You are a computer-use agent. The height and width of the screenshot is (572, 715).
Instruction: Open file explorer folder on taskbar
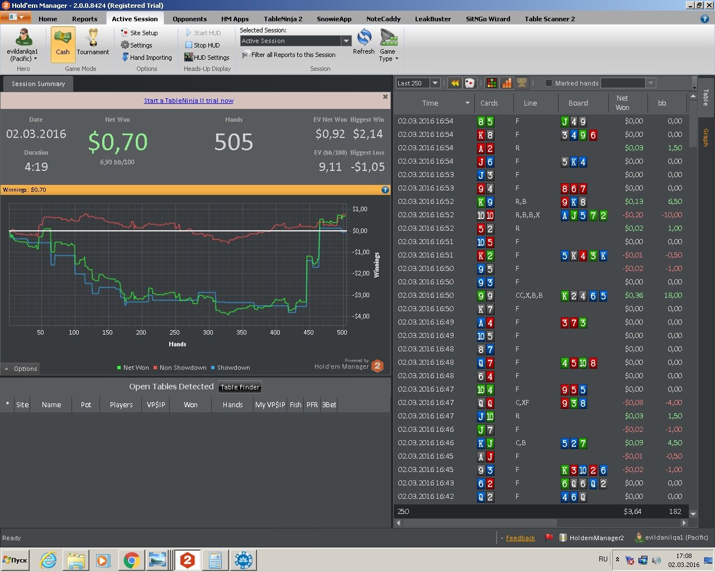(76, 560)
